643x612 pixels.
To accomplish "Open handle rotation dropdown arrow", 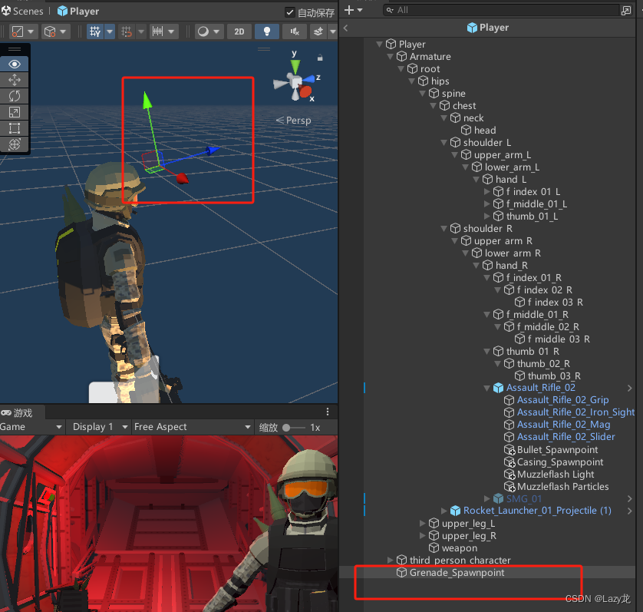I will click(63, 31).
